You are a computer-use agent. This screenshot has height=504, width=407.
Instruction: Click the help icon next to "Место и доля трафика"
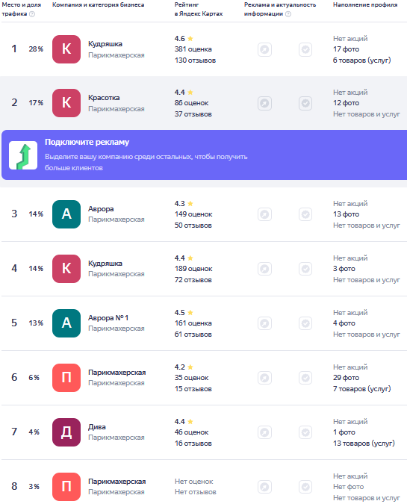[32, 14]
